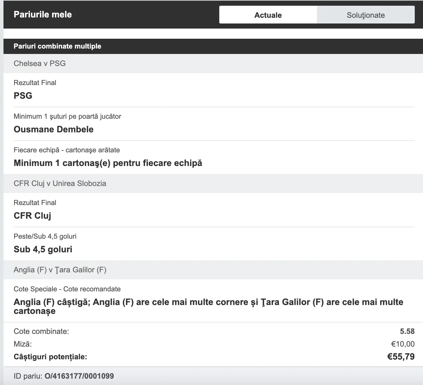The image size is (423, 385).
Task: Select the Ousmane Dembele bet selection
Action: click(54, 129)
